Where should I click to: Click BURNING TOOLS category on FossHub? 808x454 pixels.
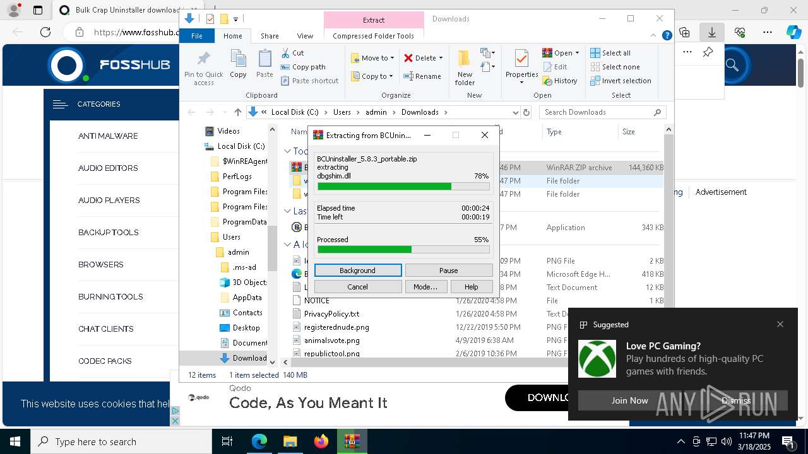click(110, 297)
